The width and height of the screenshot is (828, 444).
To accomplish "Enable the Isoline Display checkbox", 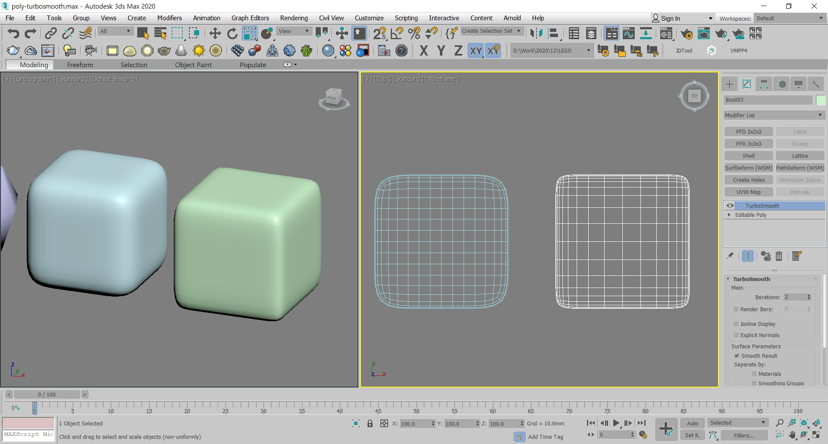I will tap(736, 324).
